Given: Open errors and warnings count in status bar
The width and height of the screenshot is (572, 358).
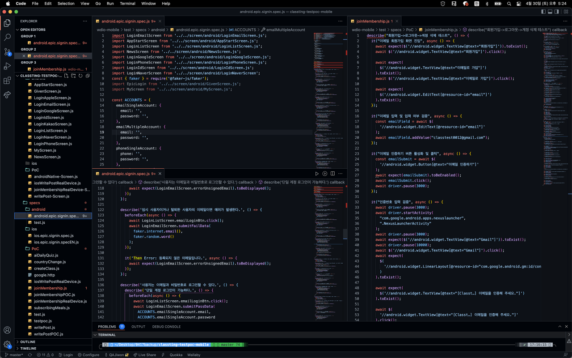Looking at the screenshot, I should click(45, 355).
